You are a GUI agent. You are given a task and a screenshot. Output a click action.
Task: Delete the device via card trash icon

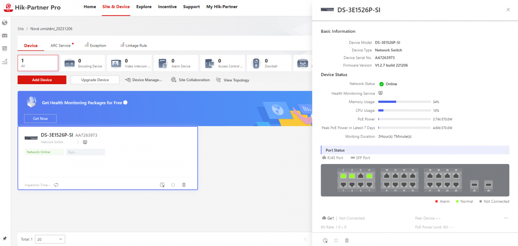pos(184,185)
